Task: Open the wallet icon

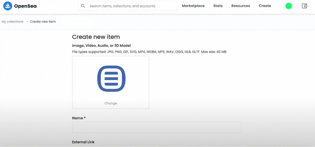Action: [x=305, y=6]
